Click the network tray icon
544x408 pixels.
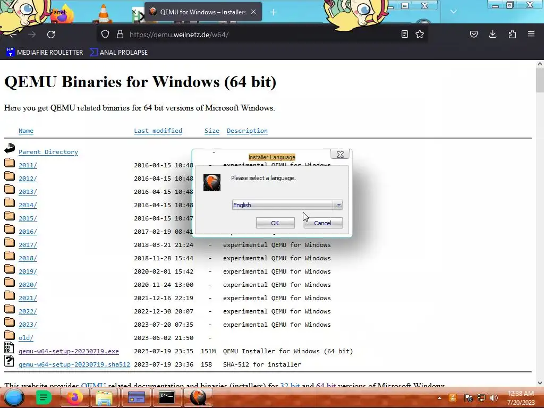pyautogui.click(x=481, y=398)
